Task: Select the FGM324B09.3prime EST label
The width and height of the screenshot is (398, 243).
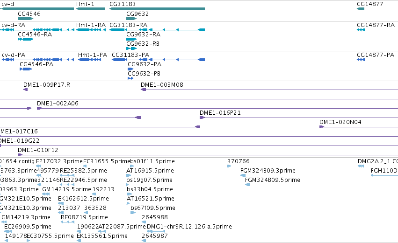Action: [268, 171]
